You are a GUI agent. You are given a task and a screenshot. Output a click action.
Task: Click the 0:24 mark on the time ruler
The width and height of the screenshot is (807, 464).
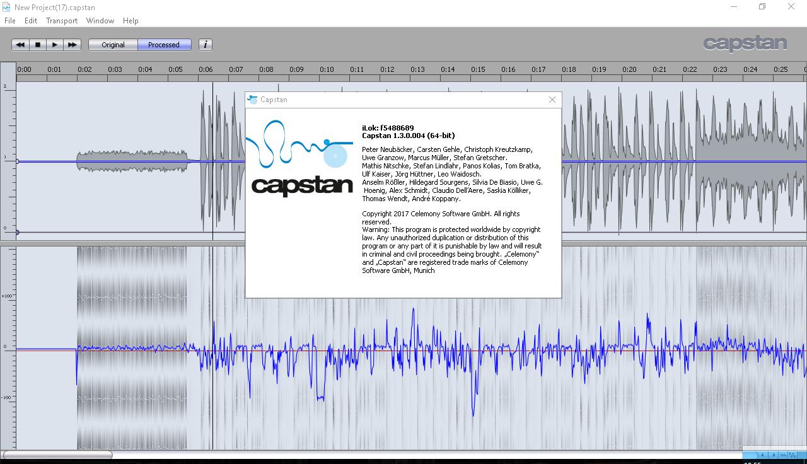tap(750, 69)
